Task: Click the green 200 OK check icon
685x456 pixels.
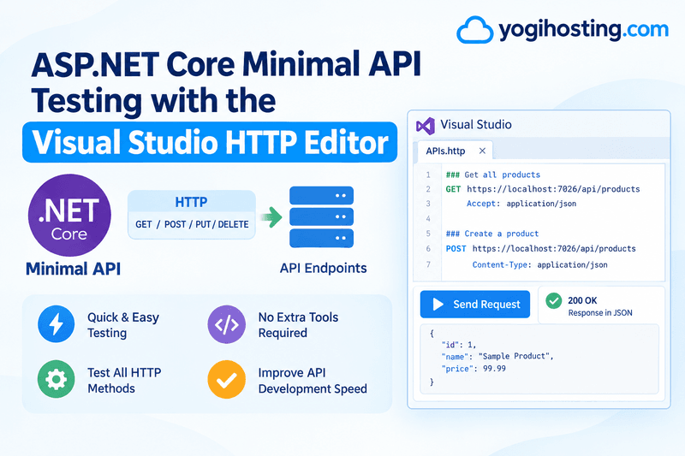Action: tap(553, 300)
